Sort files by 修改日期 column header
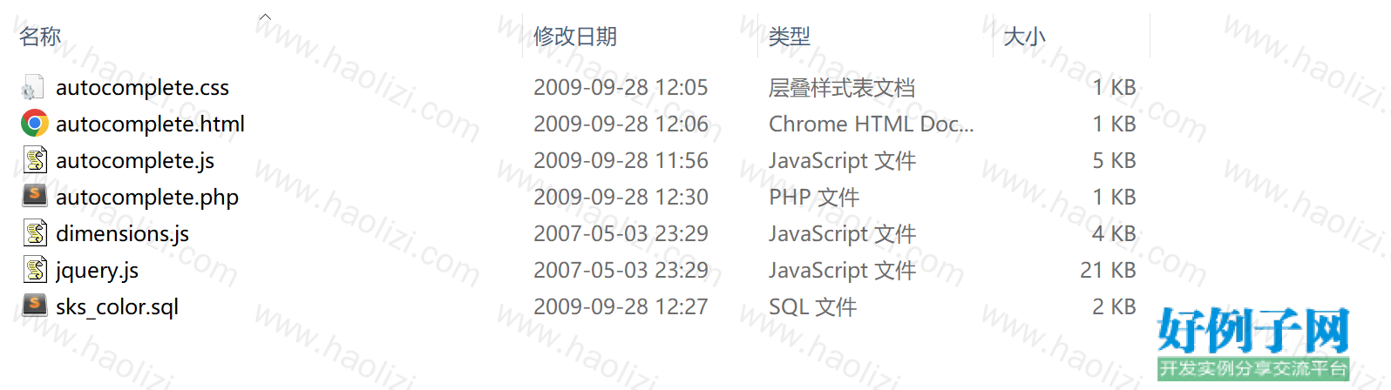The height and width of the screenshot is (390, 1391). click(x=575, y=37)
